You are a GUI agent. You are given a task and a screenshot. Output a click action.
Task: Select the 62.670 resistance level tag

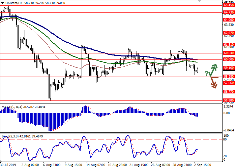pyautogui.click(x=229, y=33)
